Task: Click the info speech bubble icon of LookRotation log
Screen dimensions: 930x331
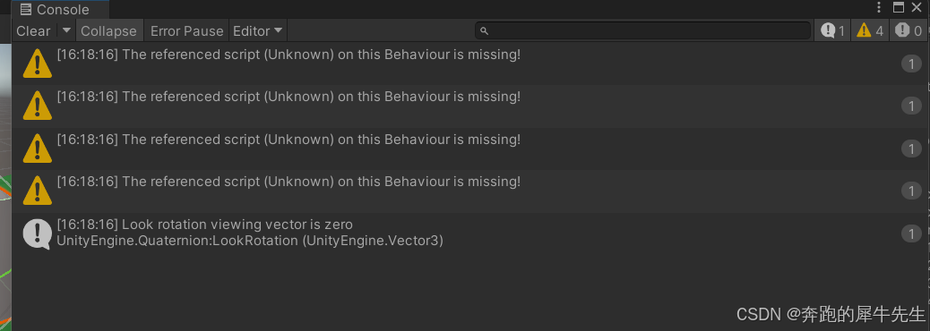Action: coord(38,233)
